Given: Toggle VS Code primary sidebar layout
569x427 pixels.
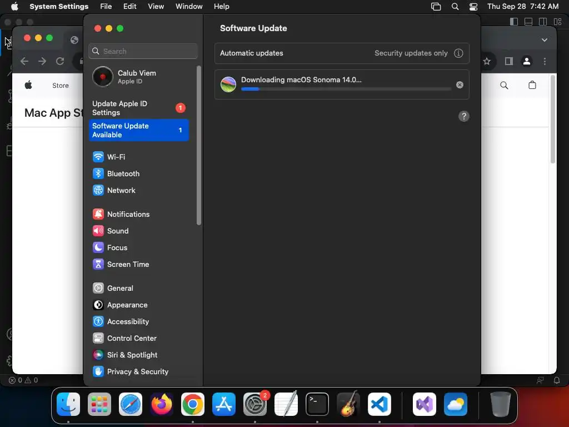Looking at the screenshot, I should click(x=514, y=22).
